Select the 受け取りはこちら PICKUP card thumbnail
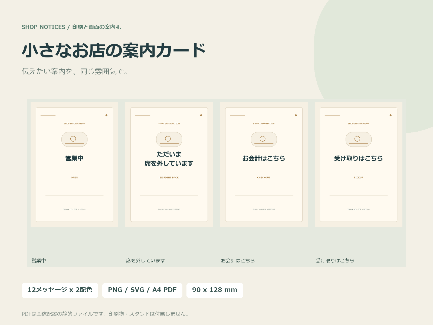The height and width of the screenshot is (325, 433). 359,164
